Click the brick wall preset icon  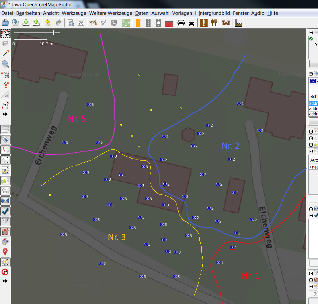pyautogui.click(x=169, y=23)
